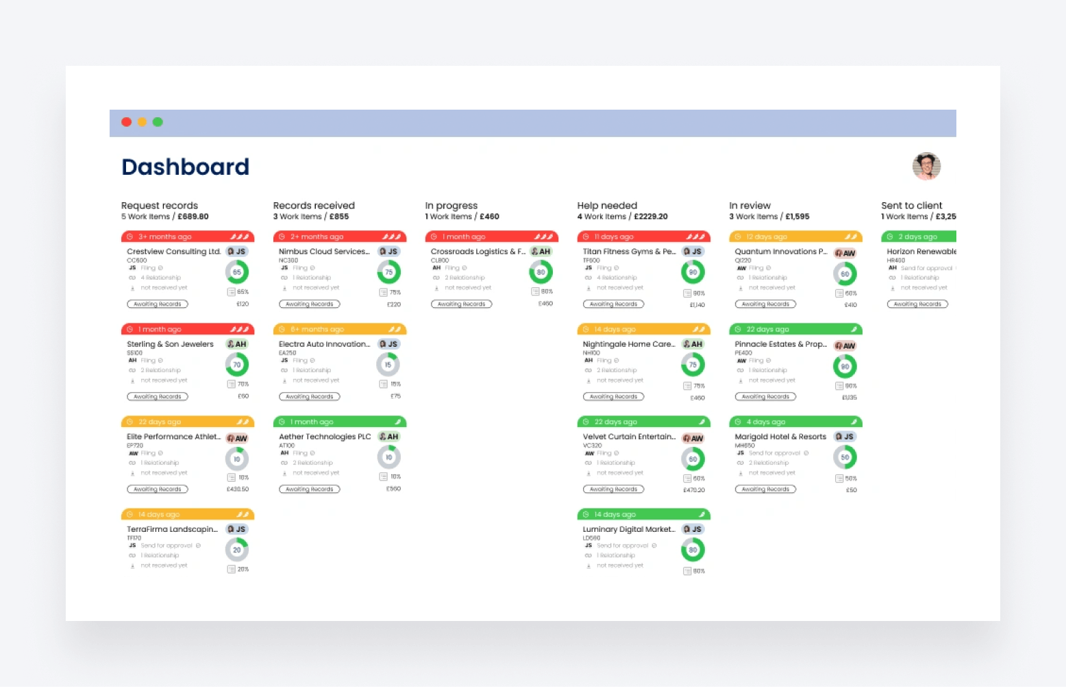The height and width of the screenshot is (695, 1066).
Task: Click the £470.20 amount on Velvet Curtain card
Action: pyautogui.click(x=694, y=490)
